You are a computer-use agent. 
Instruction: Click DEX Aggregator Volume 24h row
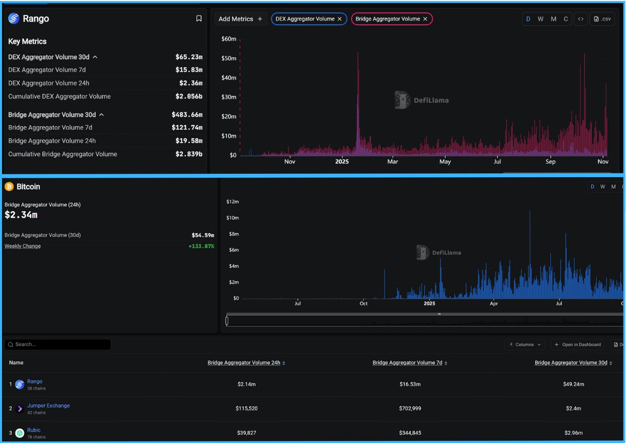tap(105, 83)
